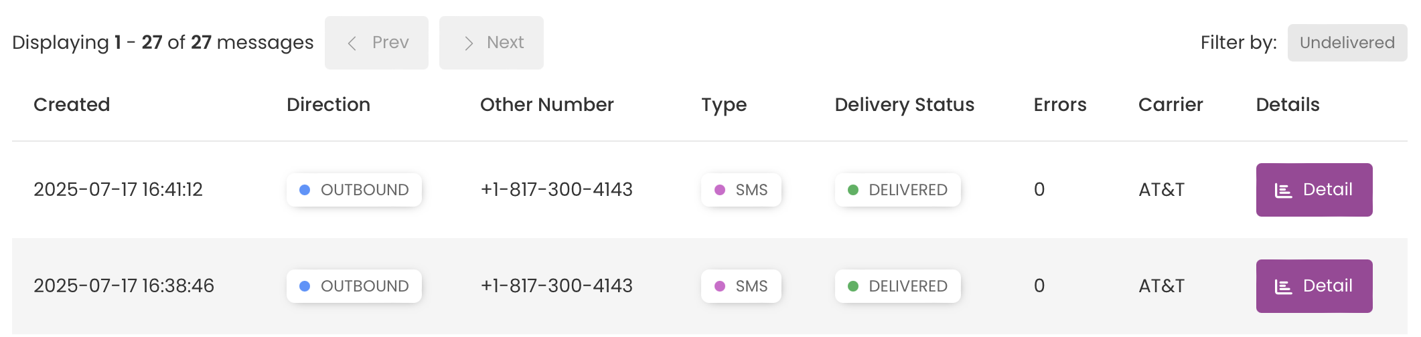This screenshot has width=1421, height=337.
Task: Click the Other Number column header
Action: point(546,104)
